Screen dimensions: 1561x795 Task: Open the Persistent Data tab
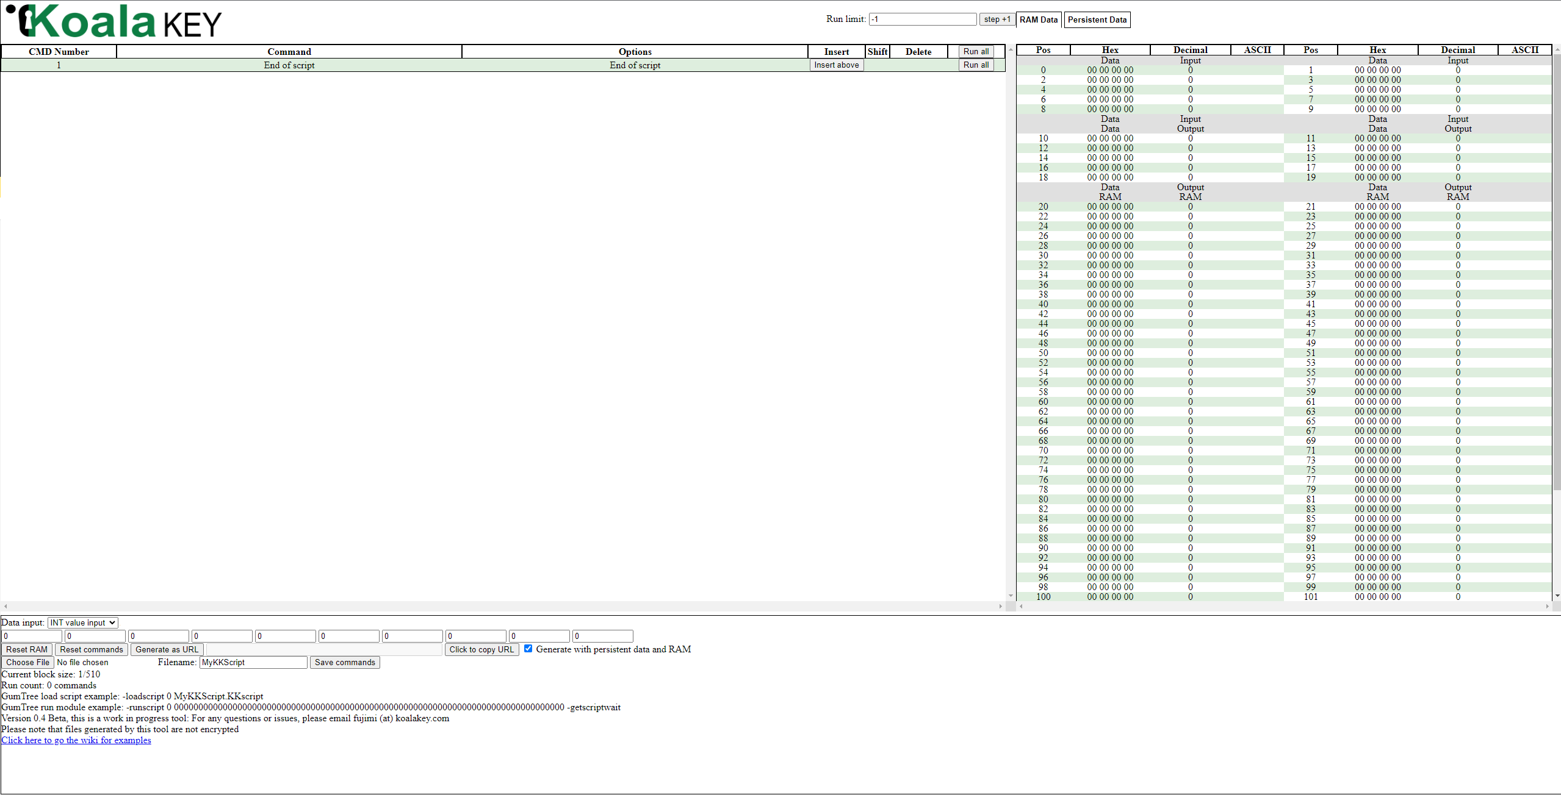pyautogui.click(x=1097, y=20)
